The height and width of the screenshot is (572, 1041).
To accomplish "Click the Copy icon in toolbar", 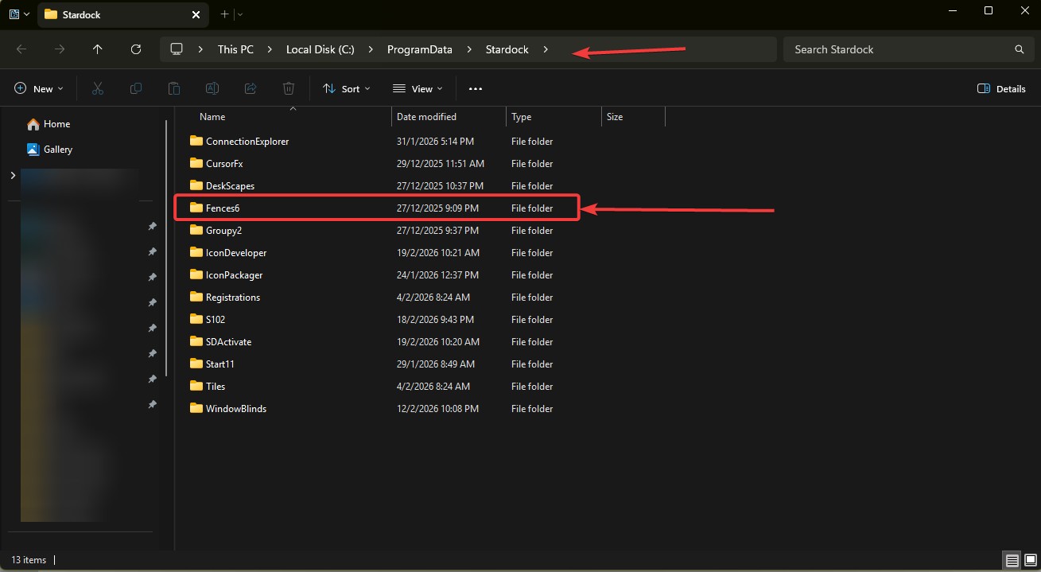I will pos(136,89).
